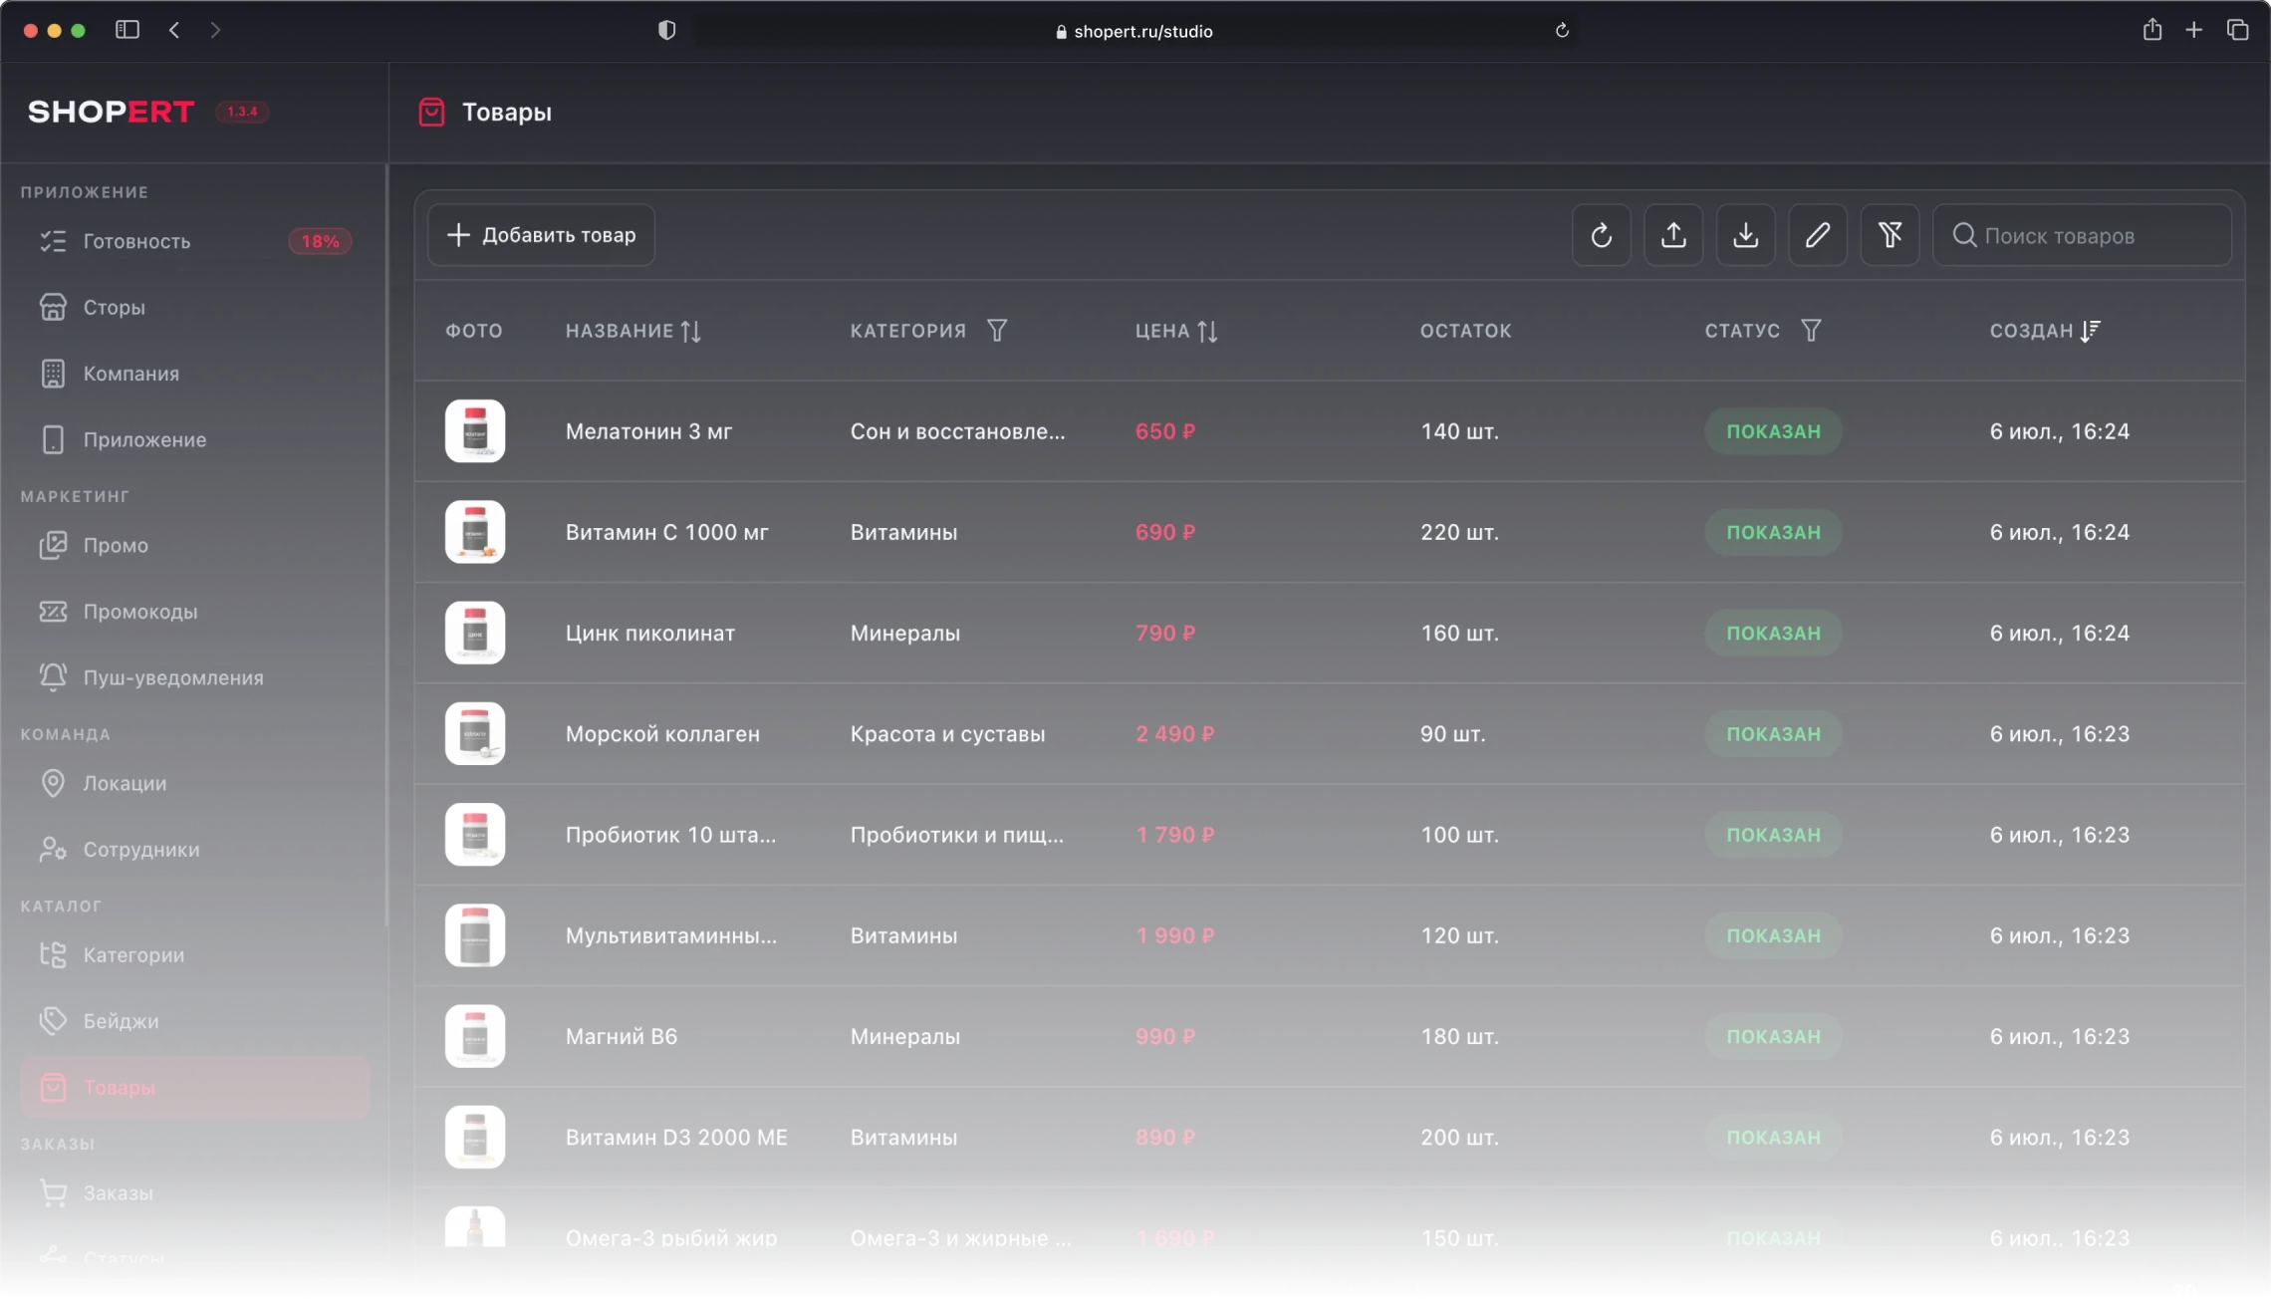Click the refresh products list icon
2271x1299 pixels.
pyautogui.click(x=1601, y=235)
